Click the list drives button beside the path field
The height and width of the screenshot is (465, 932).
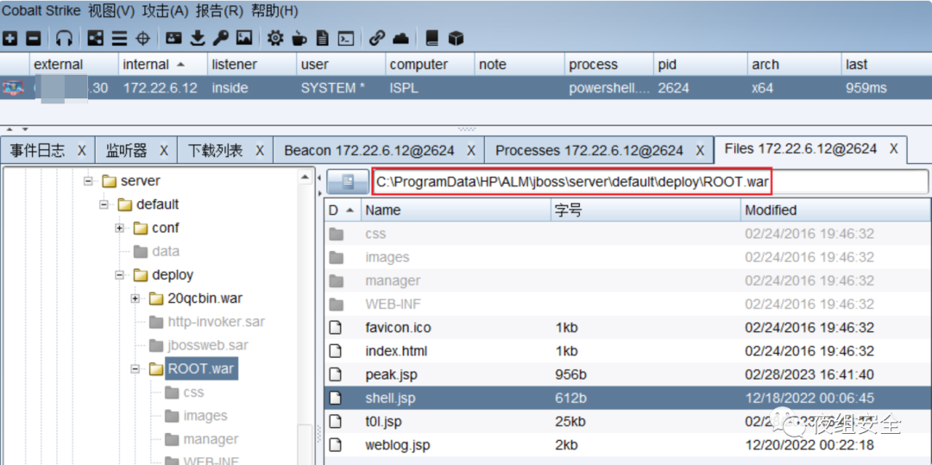click(348, 182)
